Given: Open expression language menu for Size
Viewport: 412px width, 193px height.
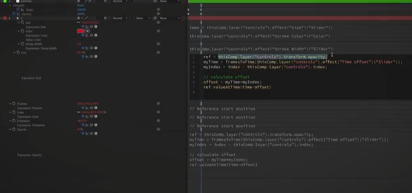Looking at the screenshot, I should point(96,27).
